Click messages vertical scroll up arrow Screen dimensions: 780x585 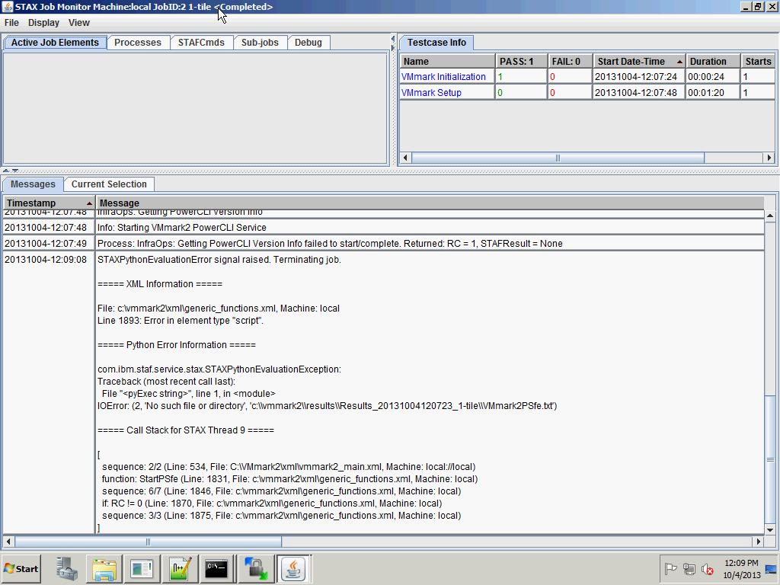(x=770, y=216)
